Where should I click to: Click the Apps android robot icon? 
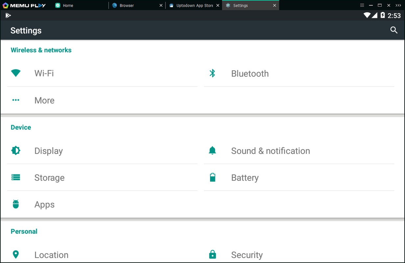coord(16,204)
